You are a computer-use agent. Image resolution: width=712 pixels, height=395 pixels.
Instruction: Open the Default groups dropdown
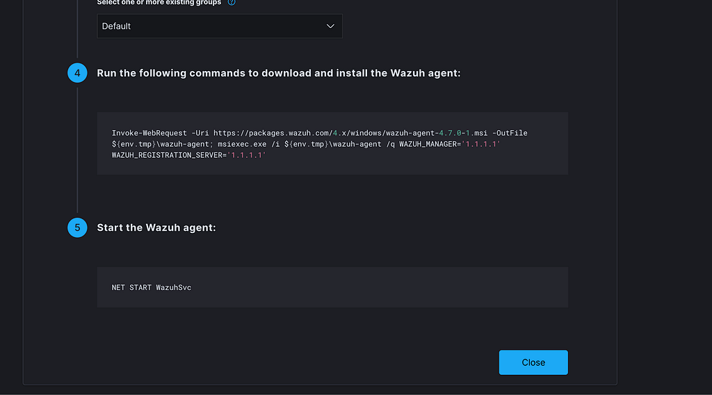click(220, 26)
